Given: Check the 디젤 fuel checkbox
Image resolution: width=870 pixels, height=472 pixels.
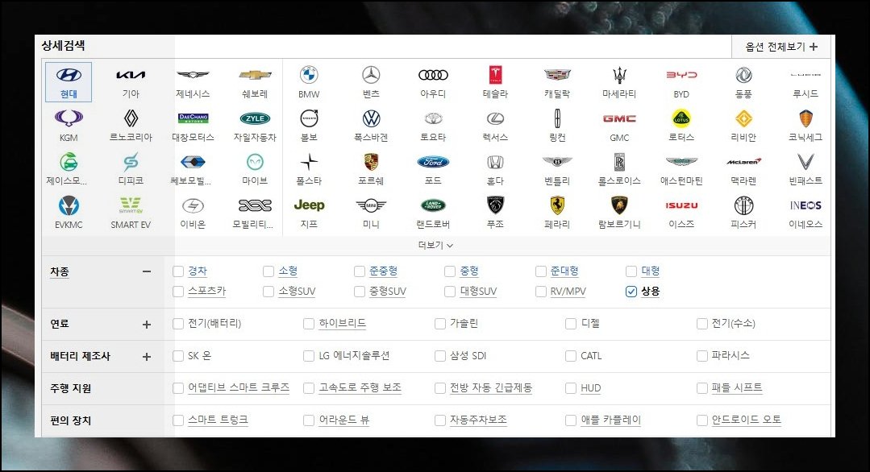Looking at the screenshot, I should coord(571,324).
